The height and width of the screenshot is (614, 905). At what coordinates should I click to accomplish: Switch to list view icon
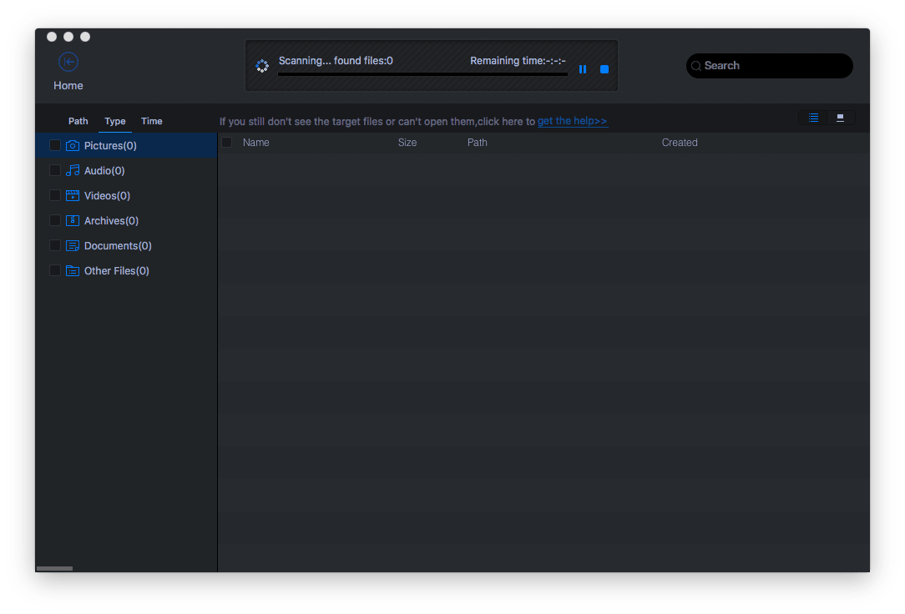point(813,118)
